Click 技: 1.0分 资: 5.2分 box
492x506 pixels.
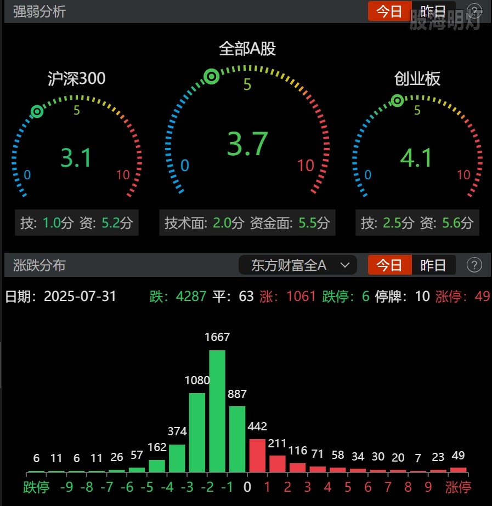pyautogui.click(x=76, y=223)
